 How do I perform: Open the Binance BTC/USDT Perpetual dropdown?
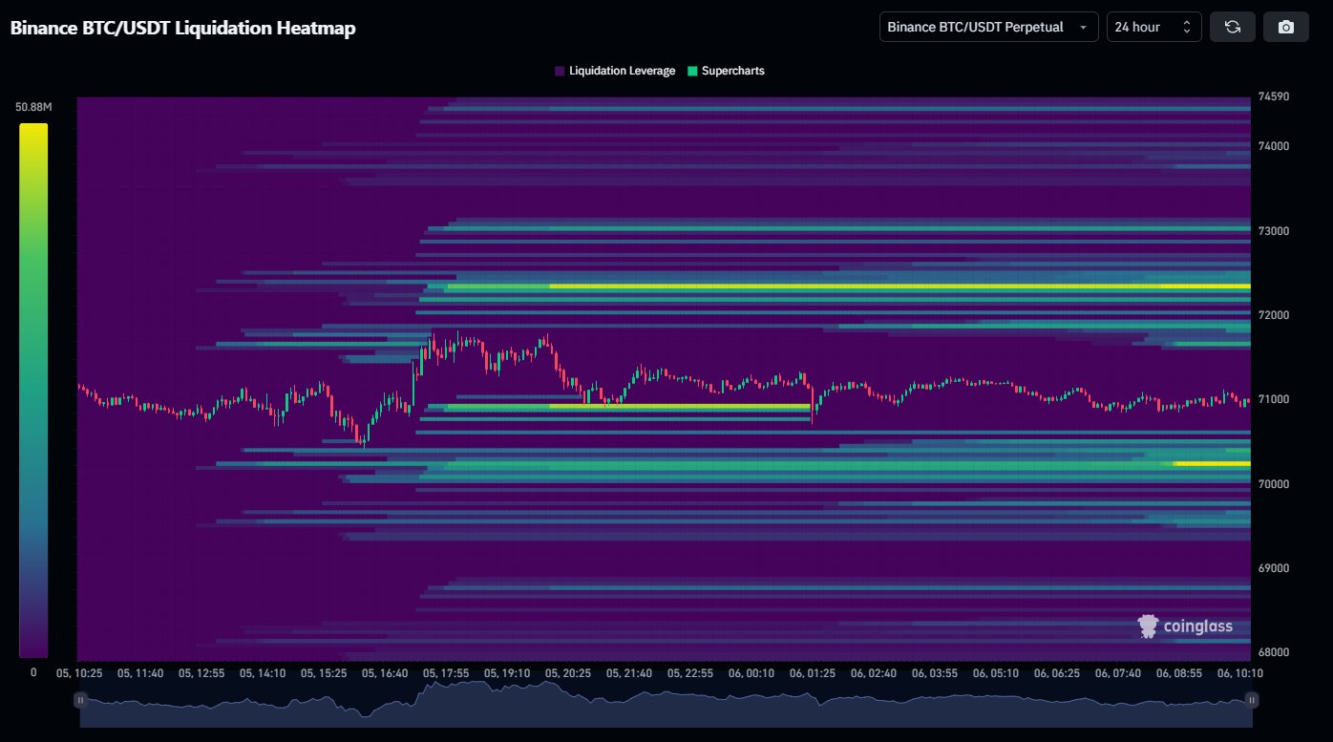[988, 27]
